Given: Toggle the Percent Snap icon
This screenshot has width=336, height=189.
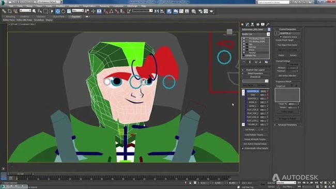Looking at the screenshot, I should [117, 11].
